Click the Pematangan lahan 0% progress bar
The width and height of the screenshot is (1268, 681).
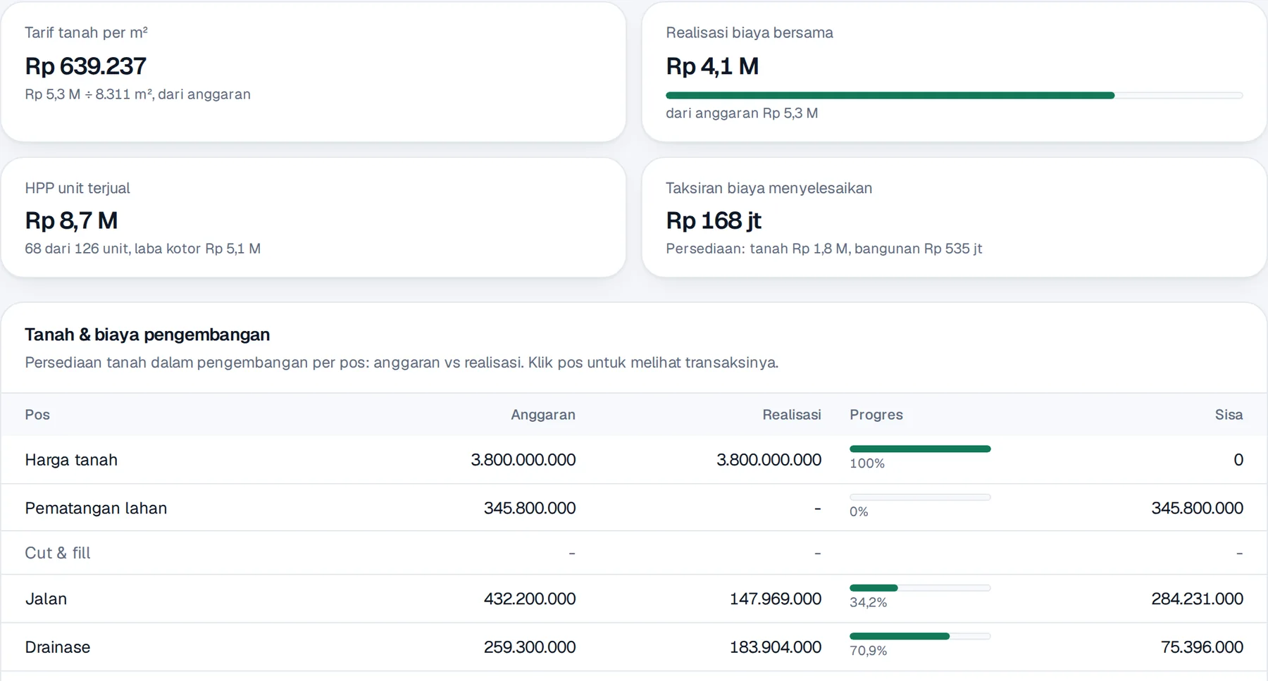tap(920, 497)
